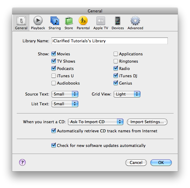Open the Ask To Import CD dropdown
Viewport: 190px width, 188px height.
96,122
